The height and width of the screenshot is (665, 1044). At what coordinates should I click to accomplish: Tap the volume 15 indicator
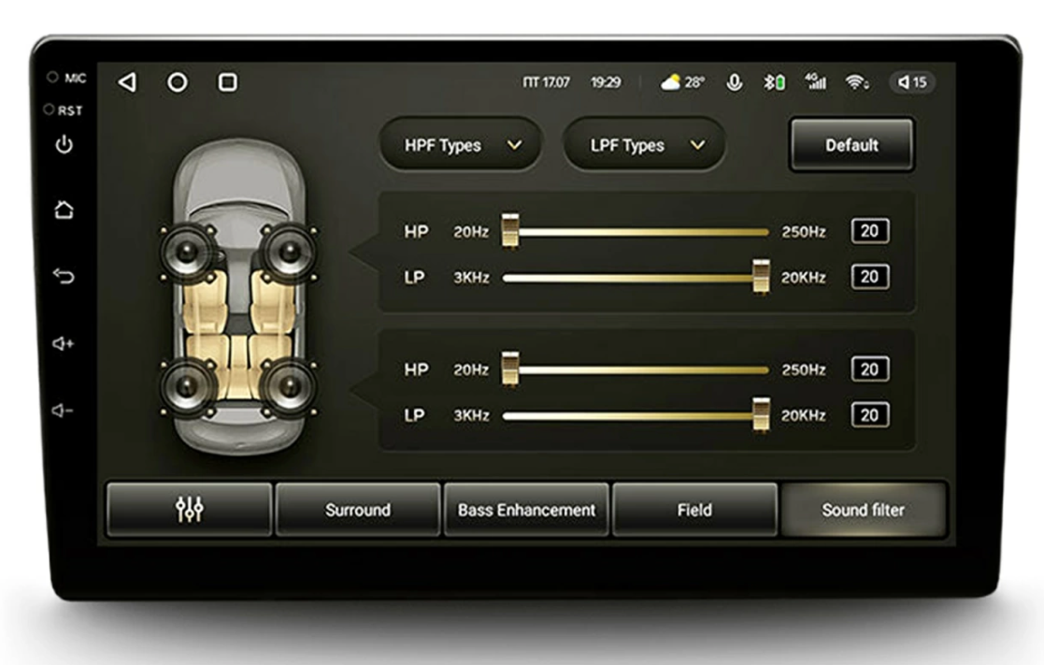(x=912, y=82)
